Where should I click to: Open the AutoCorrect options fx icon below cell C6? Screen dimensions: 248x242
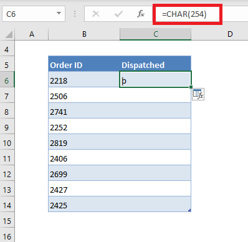(x=198, y=94)
